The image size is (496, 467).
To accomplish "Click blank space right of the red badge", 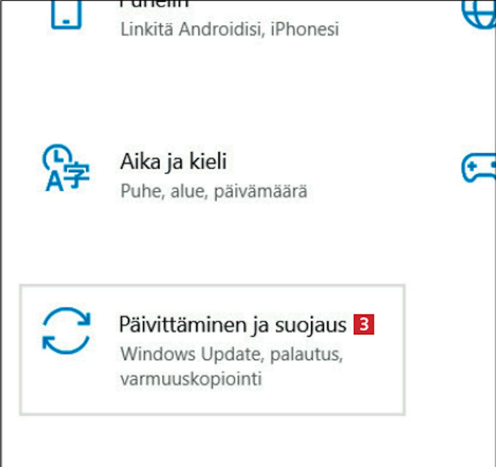I will (x=389, y=324).
